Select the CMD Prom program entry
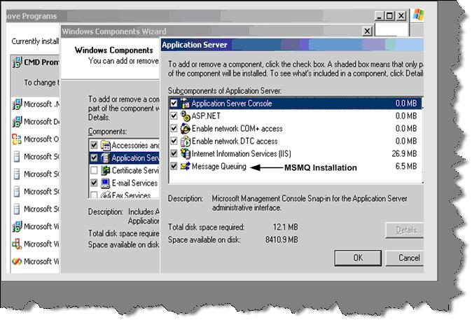472x320 pixels. 41,62
